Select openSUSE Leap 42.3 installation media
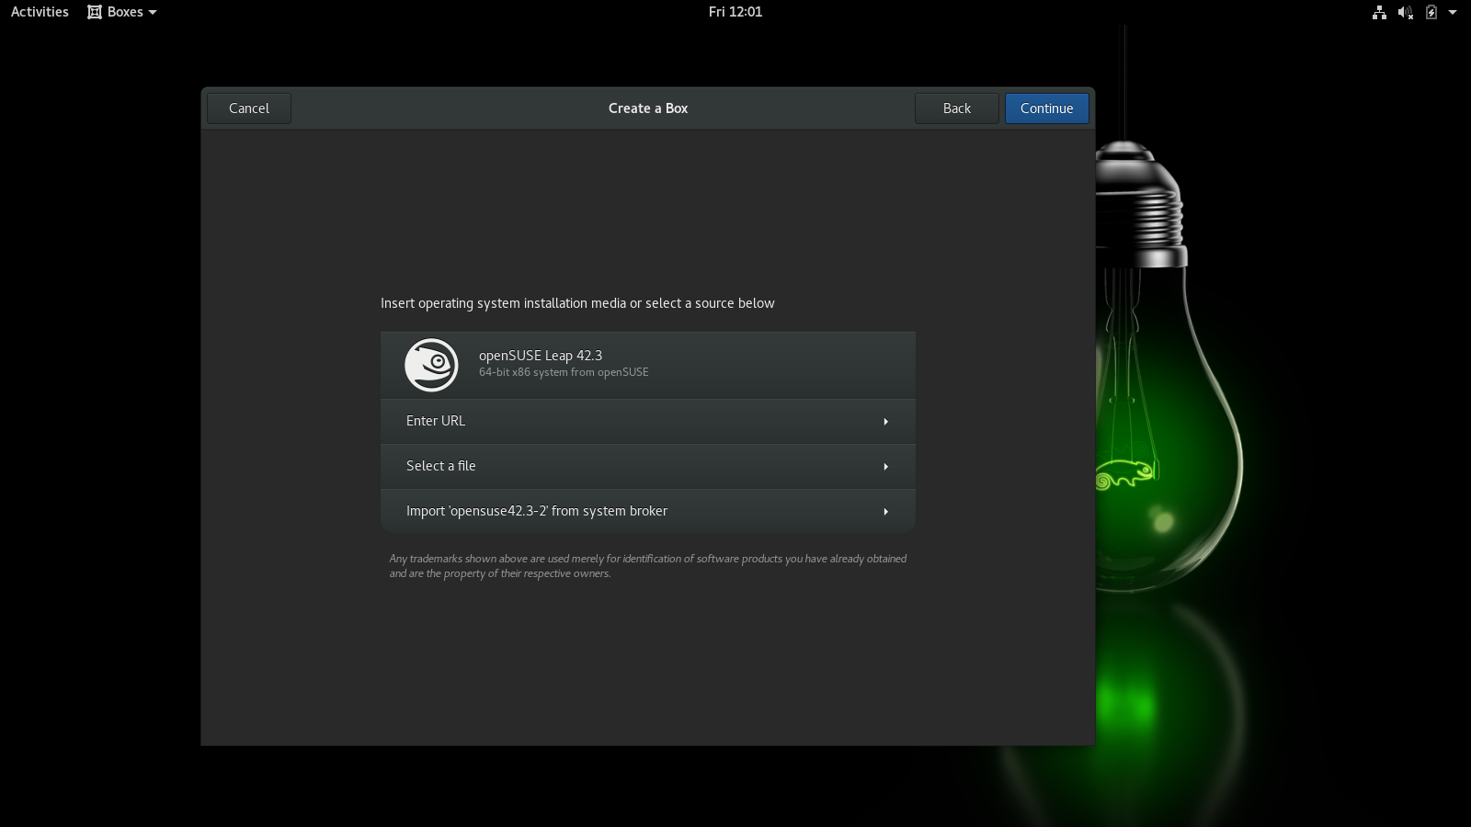Screen dimensions: 1471x827 coord(647,365)
